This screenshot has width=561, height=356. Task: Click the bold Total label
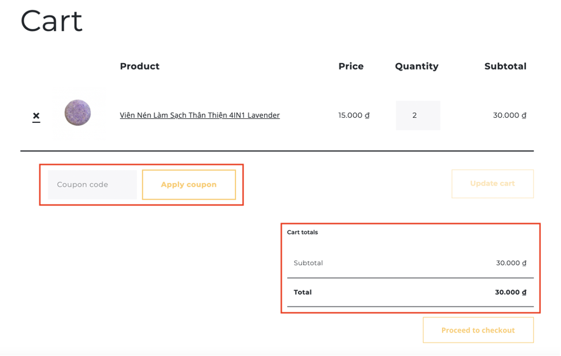tap(303, 292)
